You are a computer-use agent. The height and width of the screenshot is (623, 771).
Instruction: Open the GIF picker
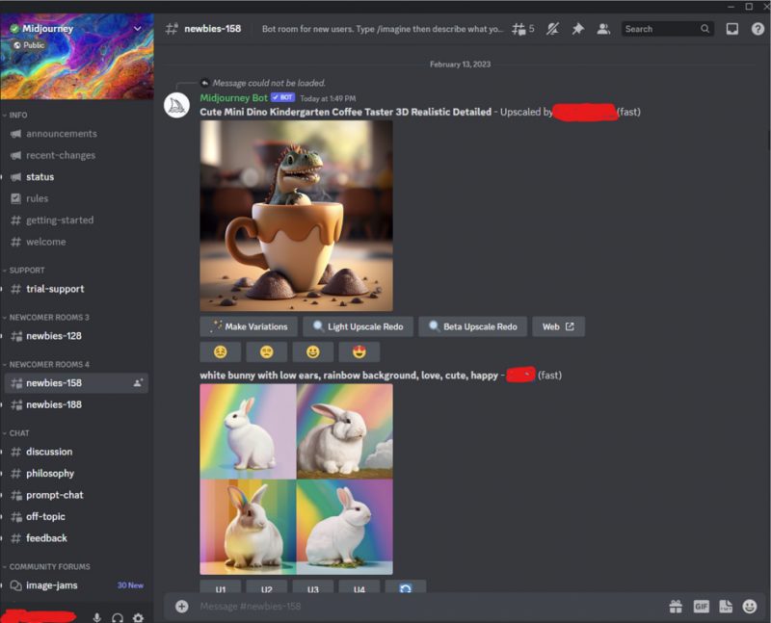tap(702, 607)
